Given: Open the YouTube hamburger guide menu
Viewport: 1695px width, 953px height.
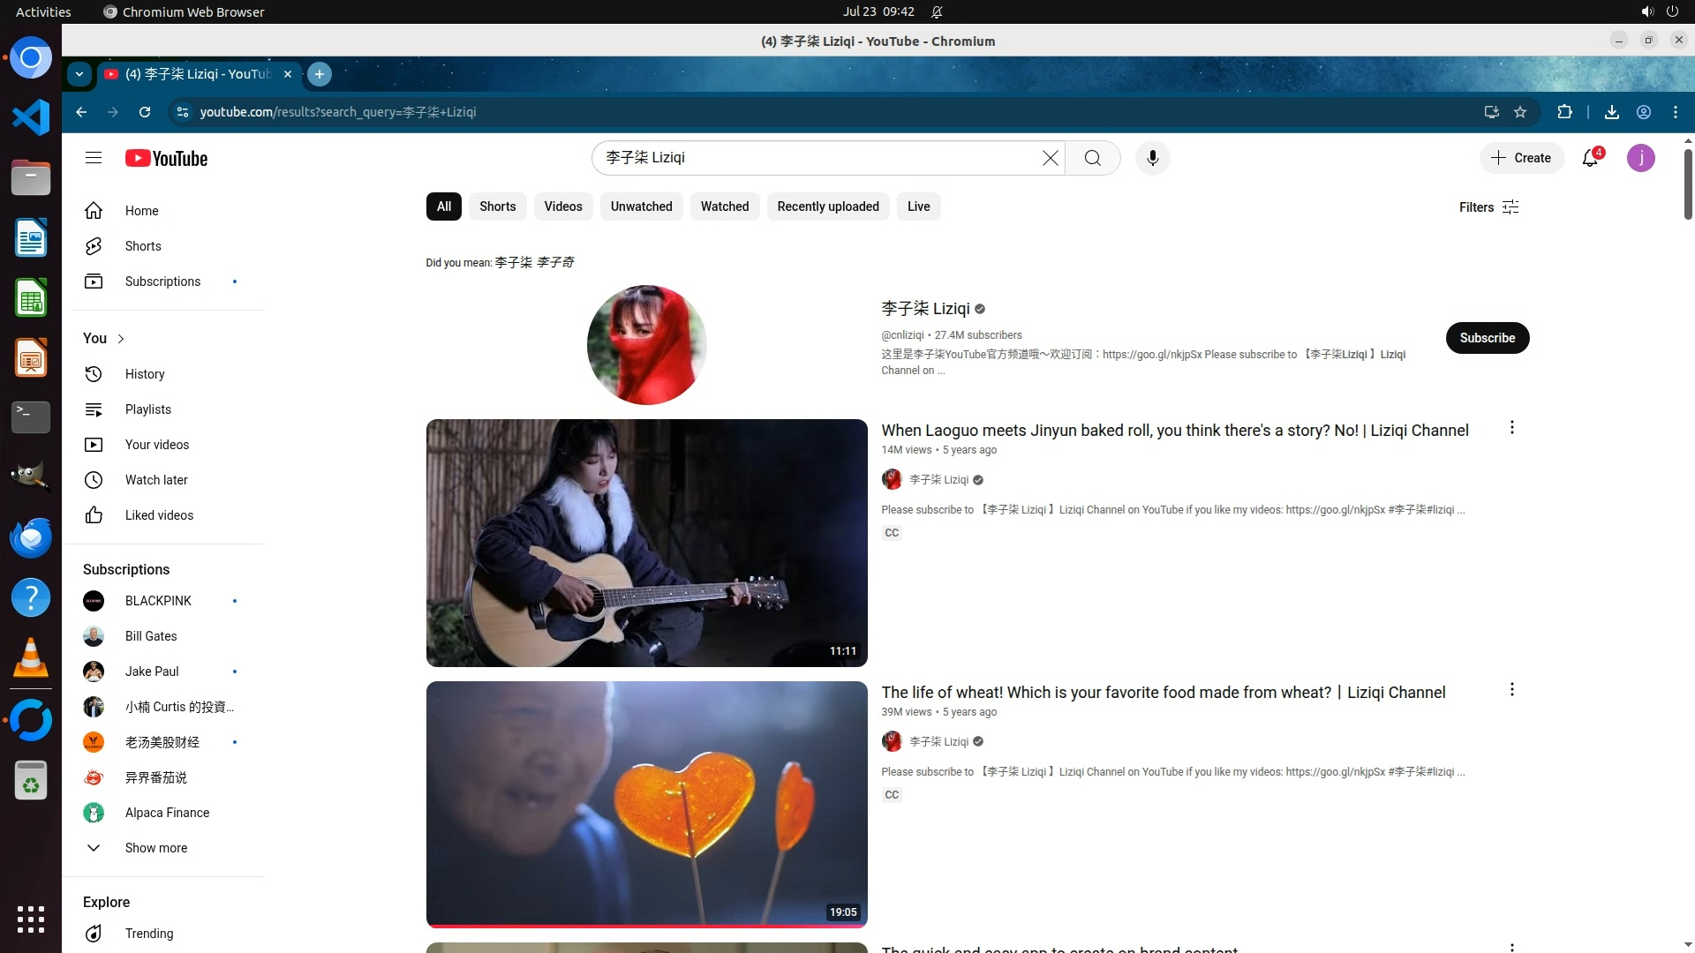Looking at the screenshot, I should [x=94, y=158].
